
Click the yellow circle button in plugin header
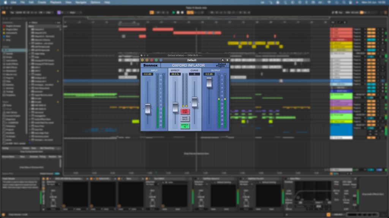point(142,60)
